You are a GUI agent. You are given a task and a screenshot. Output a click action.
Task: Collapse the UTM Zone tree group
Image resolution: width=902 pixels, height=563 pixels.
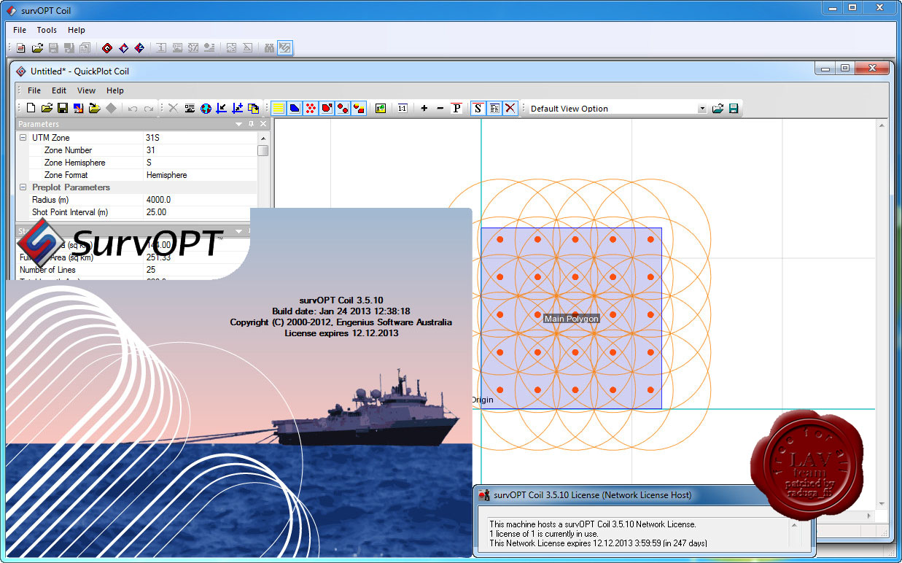[23, 137]
